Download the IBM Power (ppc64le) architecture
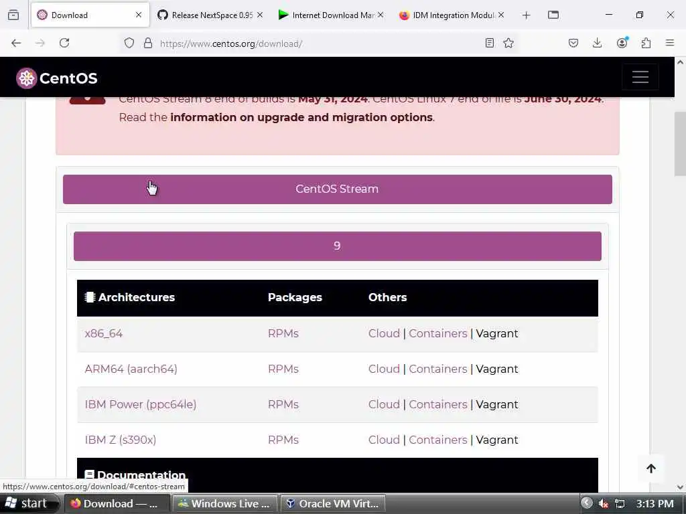 click(x=141, y=404)
